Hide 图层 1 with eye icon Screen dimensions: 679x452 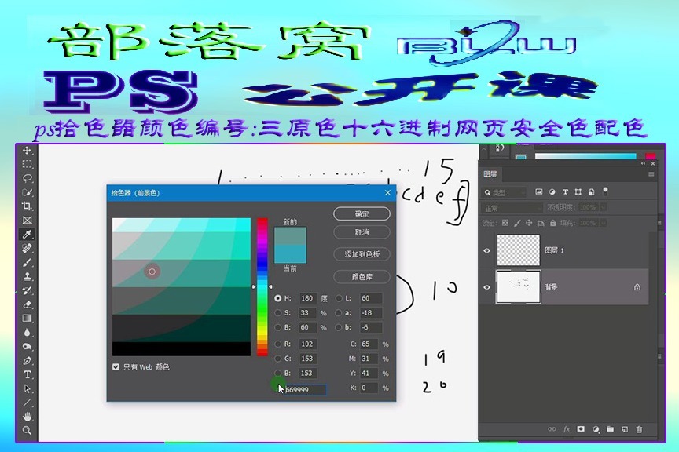(486, 250)
